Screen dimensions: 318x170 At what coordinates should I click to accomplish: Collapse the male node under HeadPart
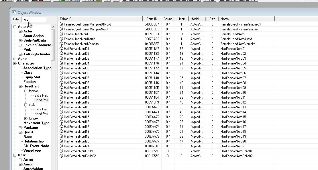(x=26, y=105)
